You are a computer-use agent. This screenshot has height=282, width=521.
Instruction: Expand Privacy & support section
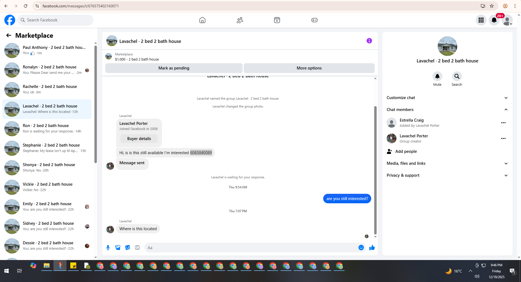click(447, 175)
